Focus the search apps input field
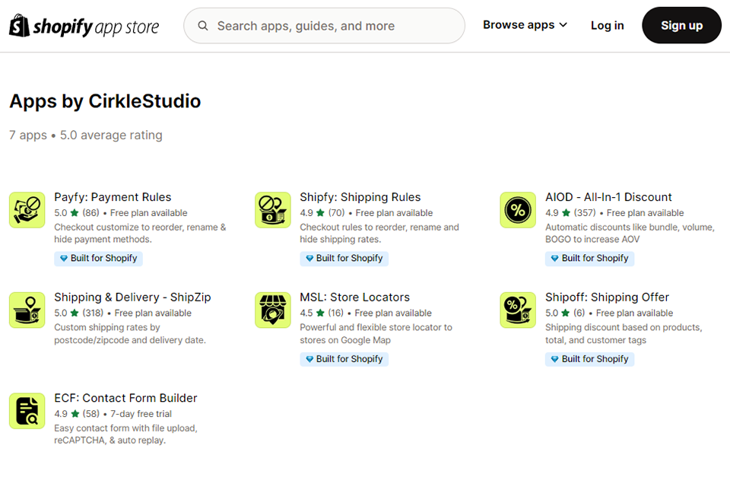This screenshot has width=730, height=487. point(324,26)
